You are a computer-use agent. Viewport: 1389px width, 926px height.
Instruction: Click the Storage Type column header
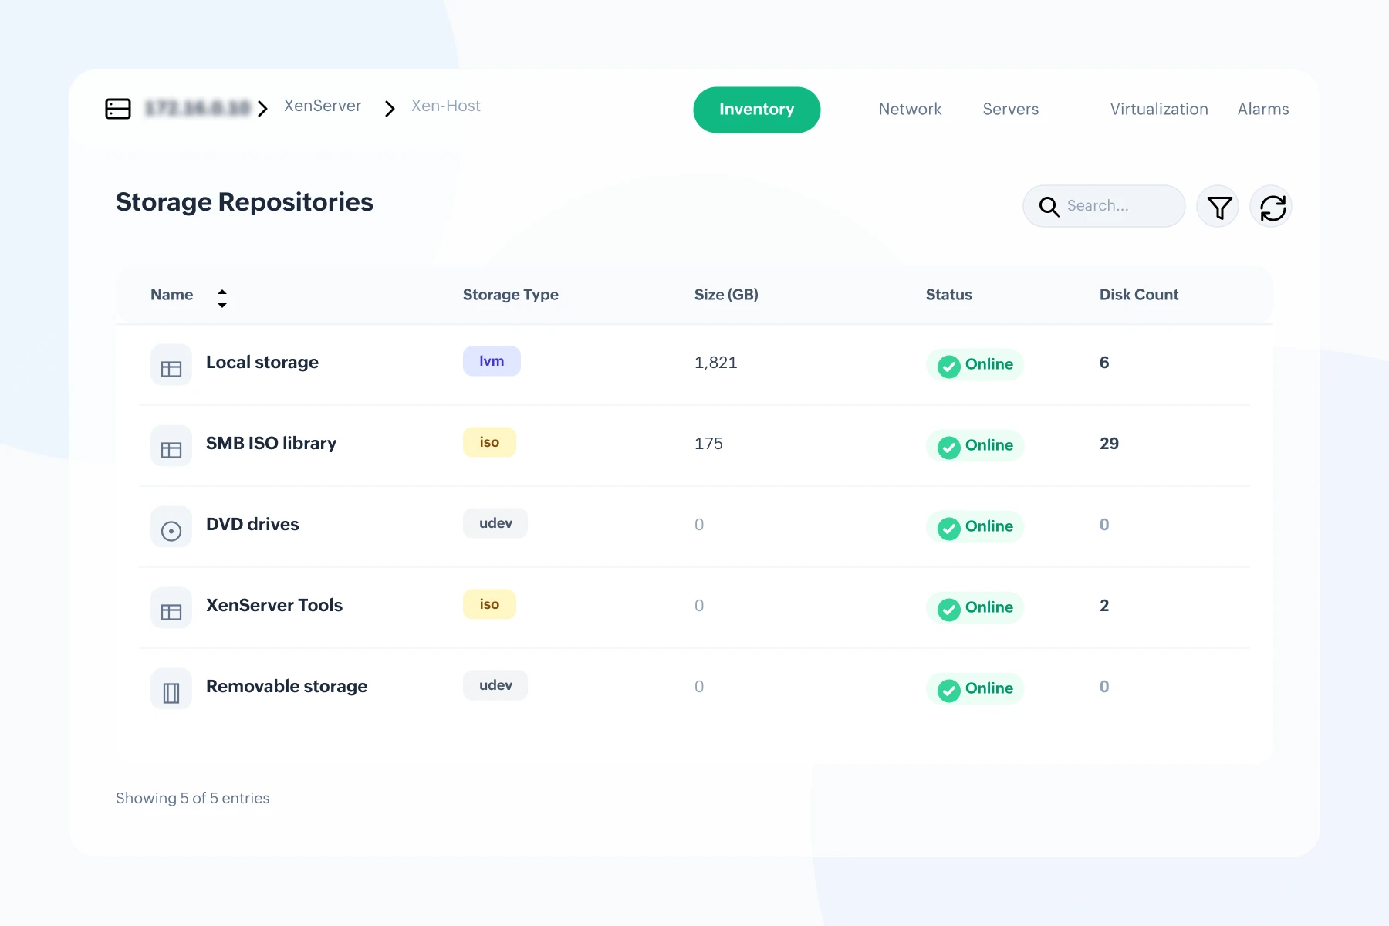point(511,295)
